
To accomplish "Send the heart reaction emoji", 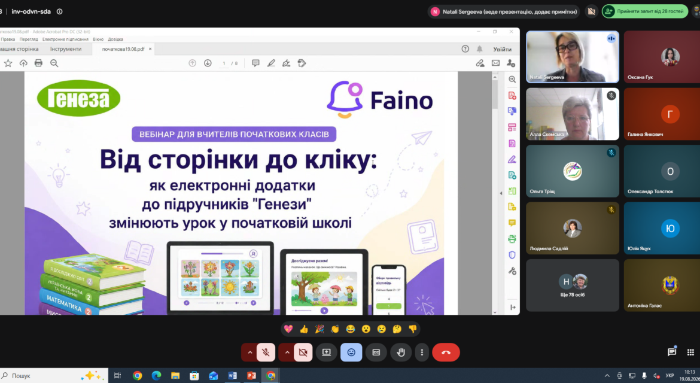I will tap(288, 329).
